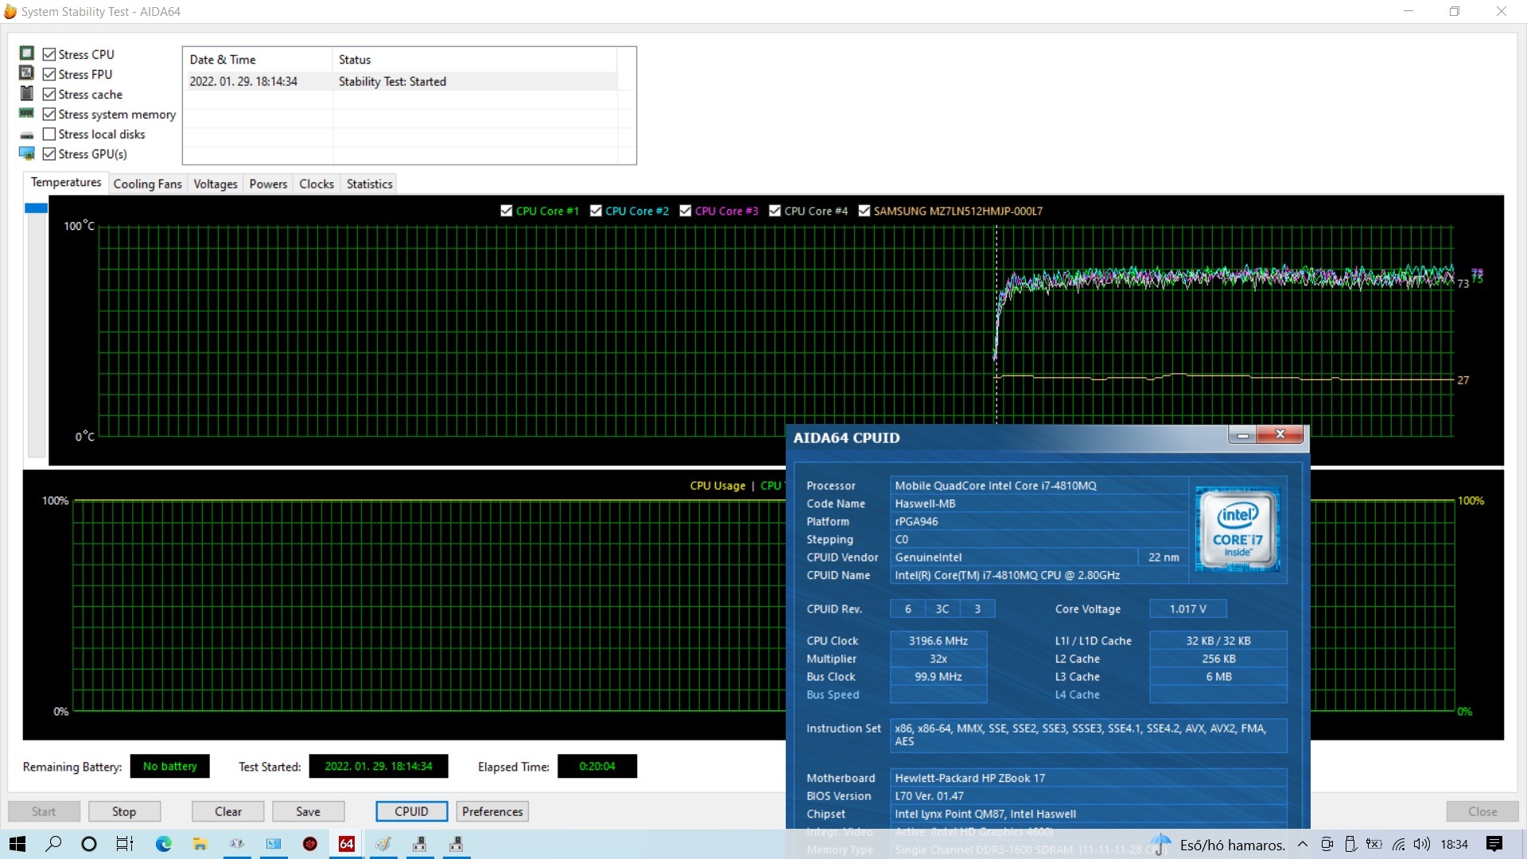Open File Explorer from the taskbar
This screenshot has width=1527, height=859.
pyautogui.click(x=200, y=844)
